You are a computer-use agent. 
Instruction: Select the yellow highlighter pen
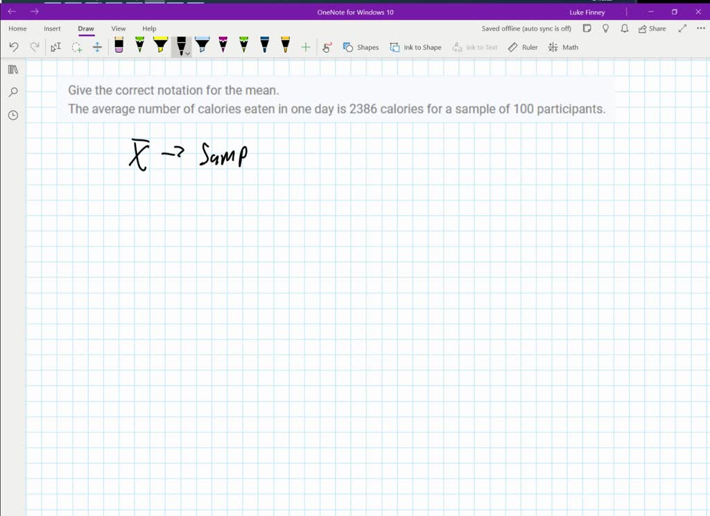click(159, 46)
